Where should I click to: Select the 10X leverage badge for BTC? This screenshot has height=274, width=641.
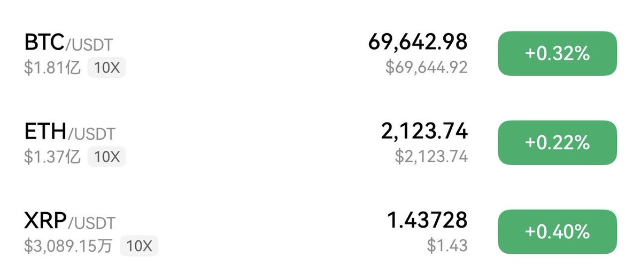[x=106, y=68]
